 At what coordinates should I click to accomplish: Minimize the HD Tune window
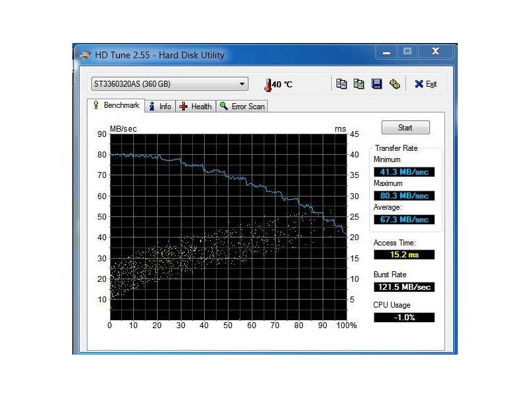[x=387, y=52]
